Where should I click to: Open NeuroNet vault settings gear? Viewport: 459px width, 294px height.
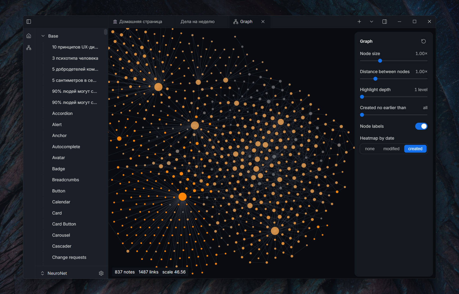click(x=101, y=273)
